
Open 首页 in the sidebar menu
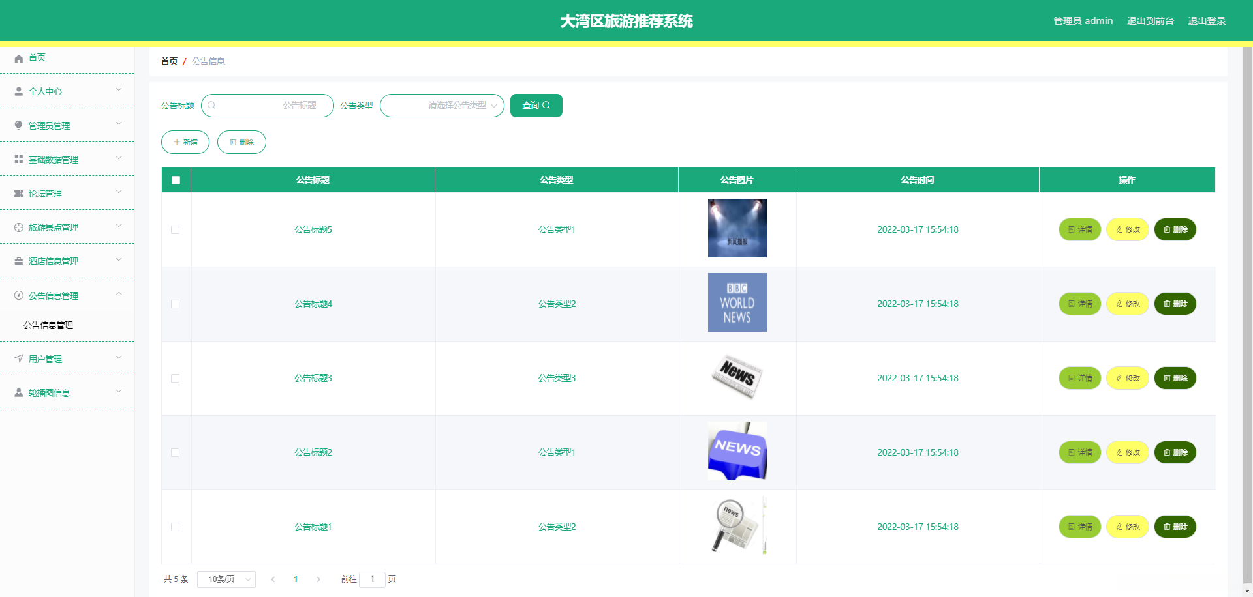(67, 58)
